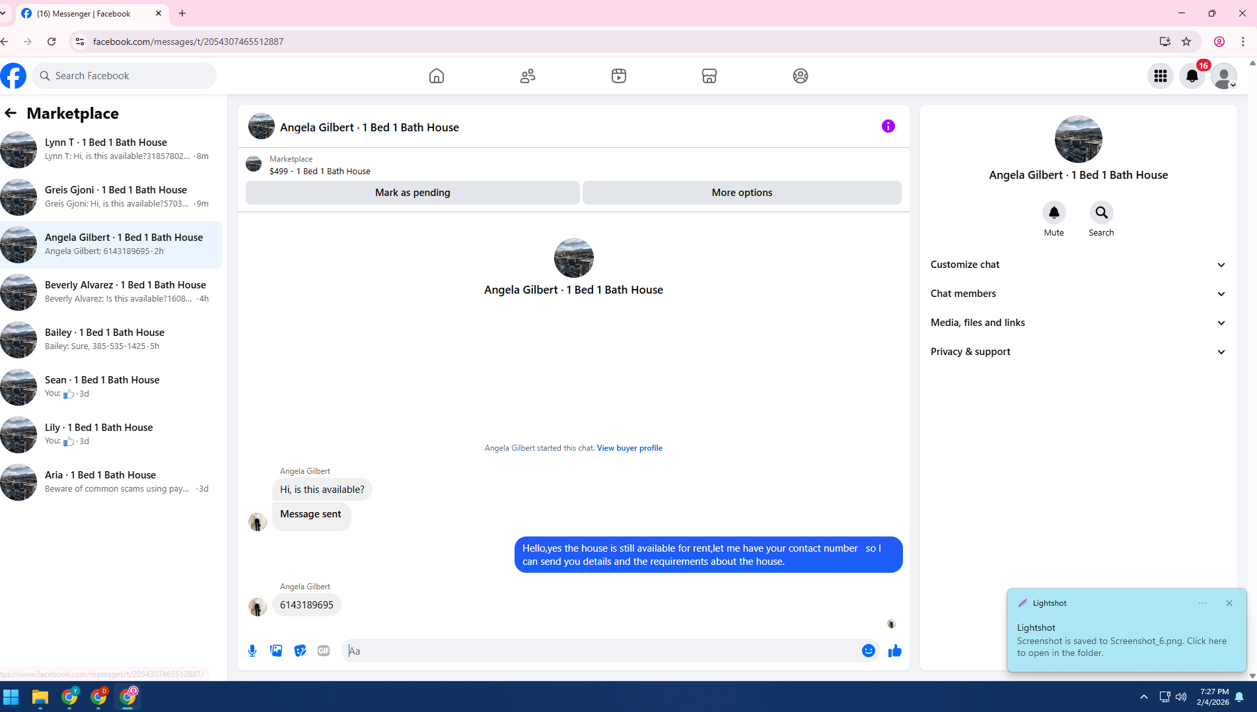Open Lightshot notification options ellipsis

click(x=1202, y=603)
